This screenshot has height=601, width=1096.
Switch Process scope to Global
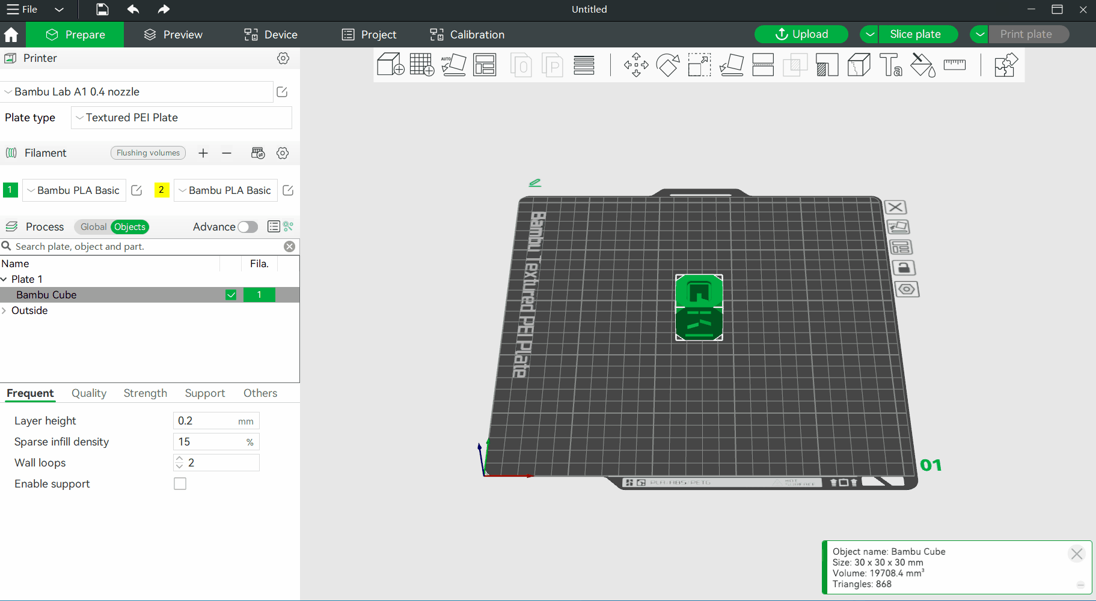(93, 227)
